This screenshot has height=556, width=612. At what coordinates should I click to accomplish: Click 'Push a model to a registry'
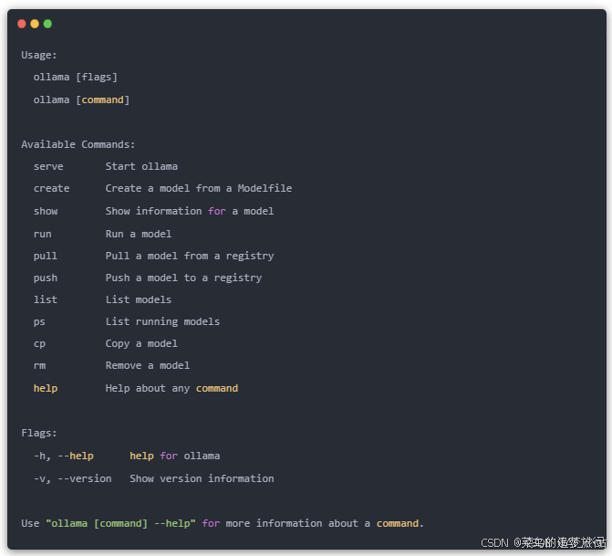(184, 278)
